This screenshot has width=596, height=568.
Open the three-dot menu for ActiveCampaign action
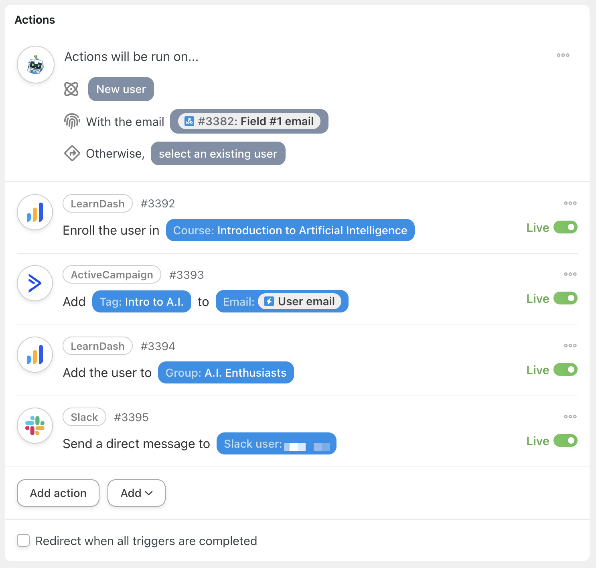click(570, 274)
